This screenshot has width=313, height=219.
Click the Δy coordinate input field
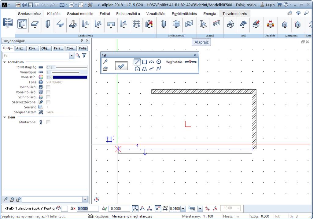120,208
